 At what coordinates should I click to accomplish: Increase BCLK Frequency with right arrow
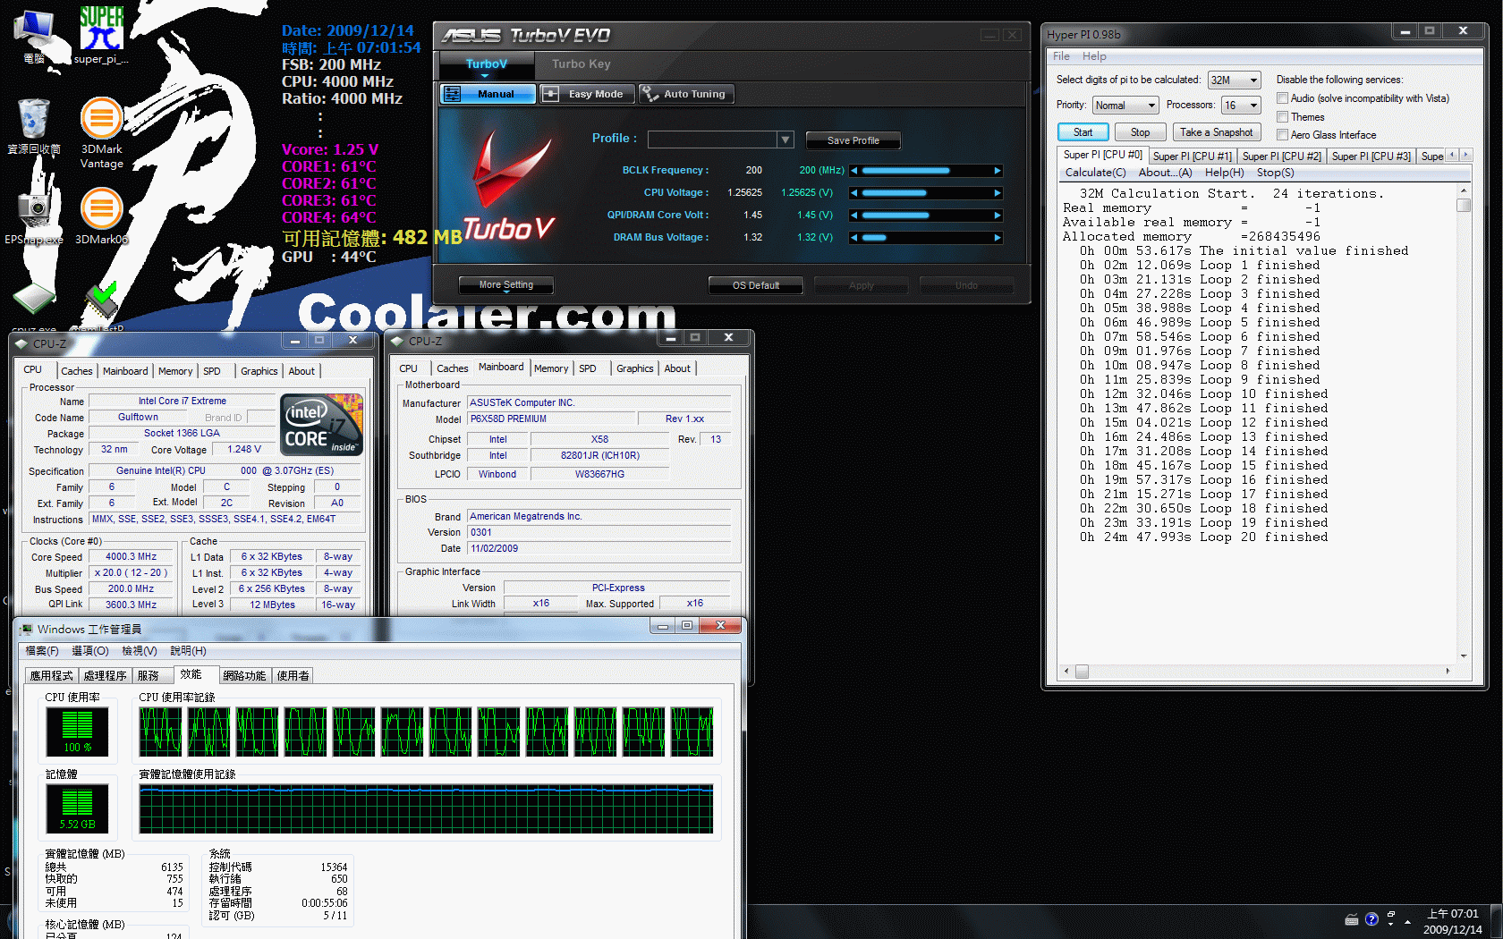[998, 171]
